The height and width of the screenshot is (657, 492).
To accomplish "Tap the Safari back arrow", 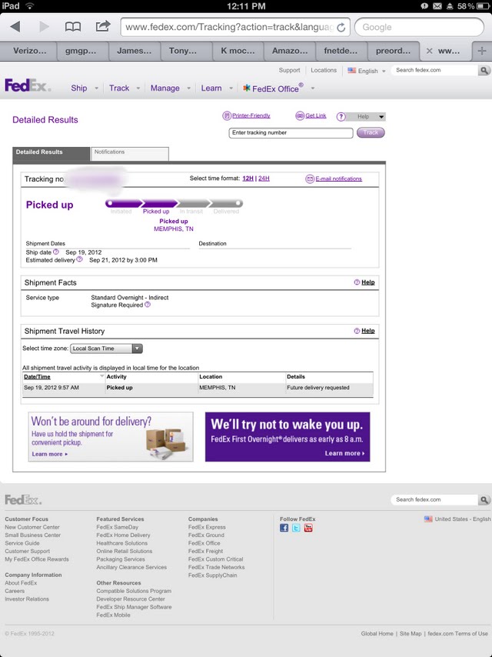I will (15, 27).
